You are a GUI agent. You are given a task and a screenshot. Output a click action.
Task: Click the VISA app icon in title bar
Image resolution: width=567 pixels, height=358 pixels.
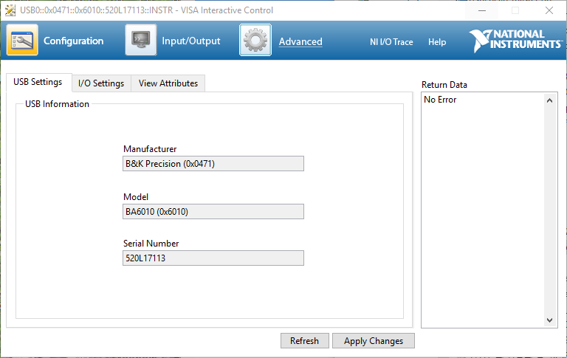tap(10, 10)
